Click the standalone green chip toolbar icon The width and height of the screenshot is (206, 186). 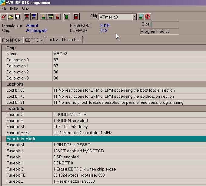[x=67, y=17]
